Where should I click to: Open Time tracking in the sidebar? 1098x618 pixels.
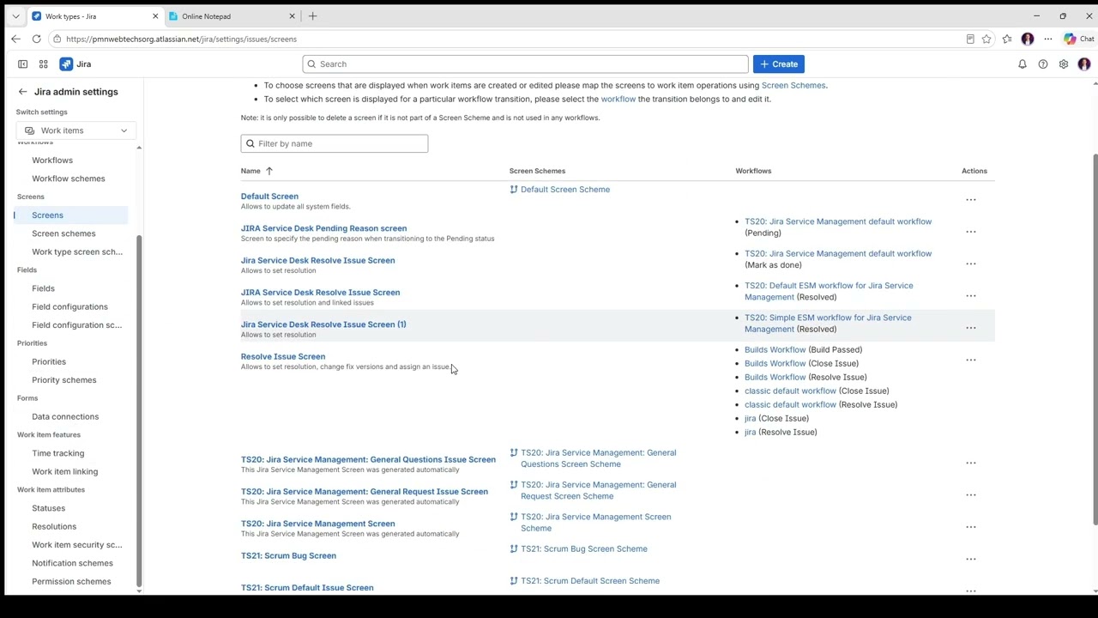tap(58, 453)
